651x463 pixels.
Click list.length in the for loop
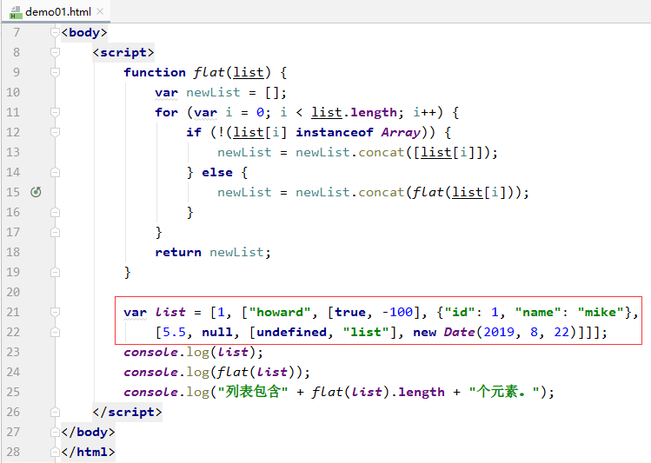(354, 112)
